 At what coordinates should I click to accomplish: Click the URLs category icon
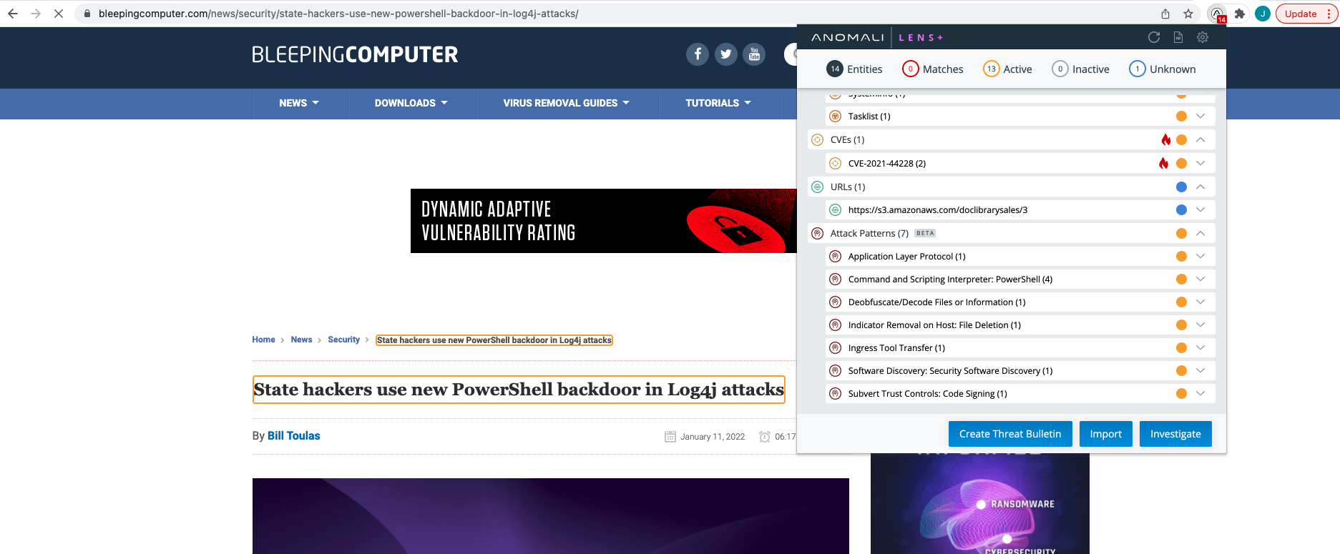pyautogui.click(x=817, y=187)
